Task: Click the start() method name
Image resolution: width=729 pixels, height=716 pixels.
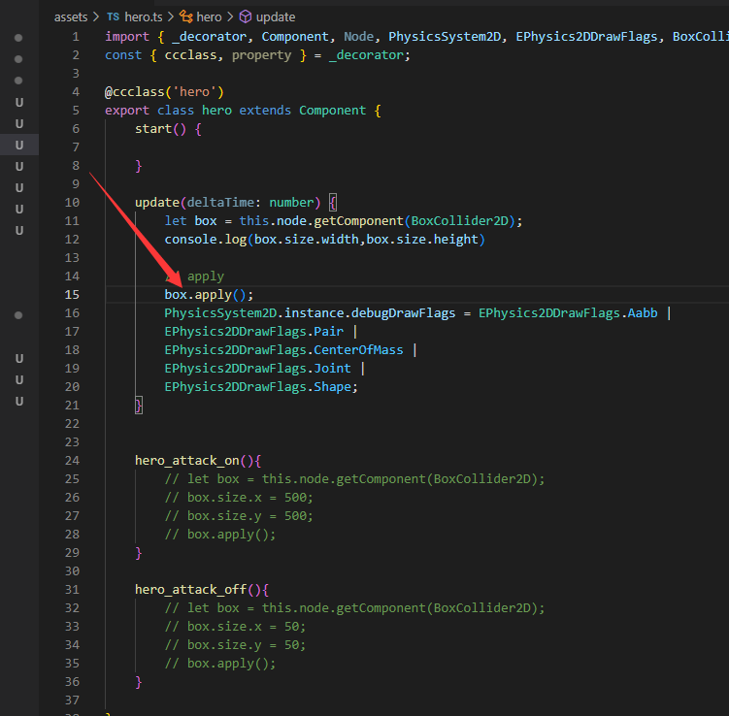Action: pos(153,129)
